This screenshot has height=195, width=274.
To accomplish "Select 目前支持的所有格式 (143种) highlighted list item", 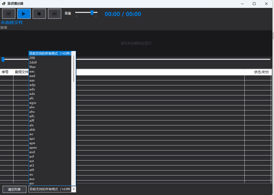I will (x=50, y=53).
